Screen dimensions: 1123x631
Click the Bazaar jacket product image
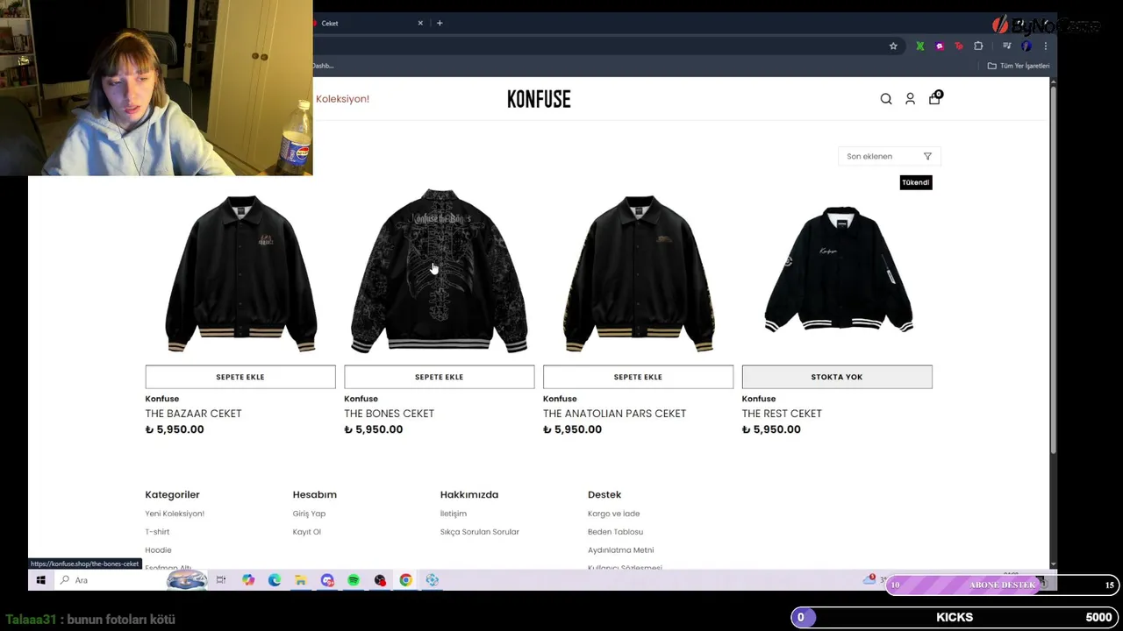(240, 273)
